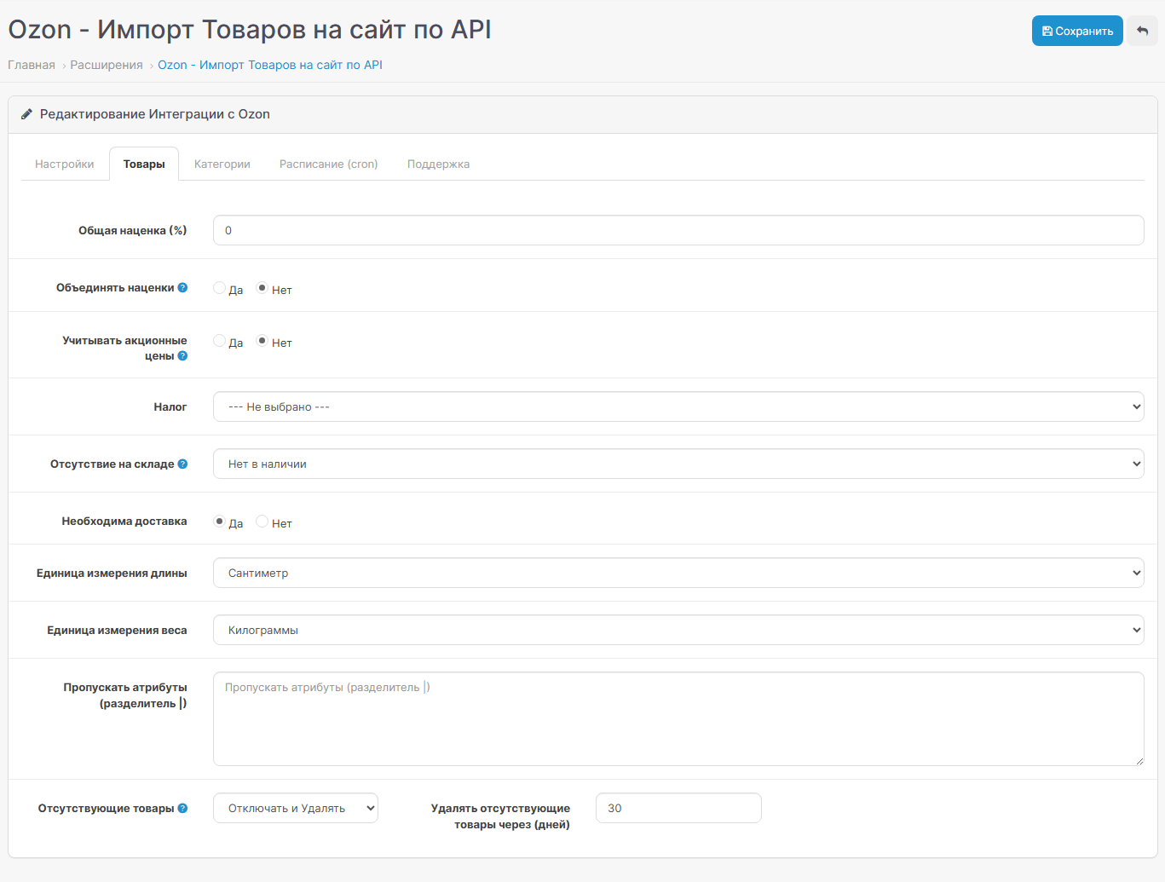
Task: Select Нет for Необходима доставка
Action: [x=262, y=522]
